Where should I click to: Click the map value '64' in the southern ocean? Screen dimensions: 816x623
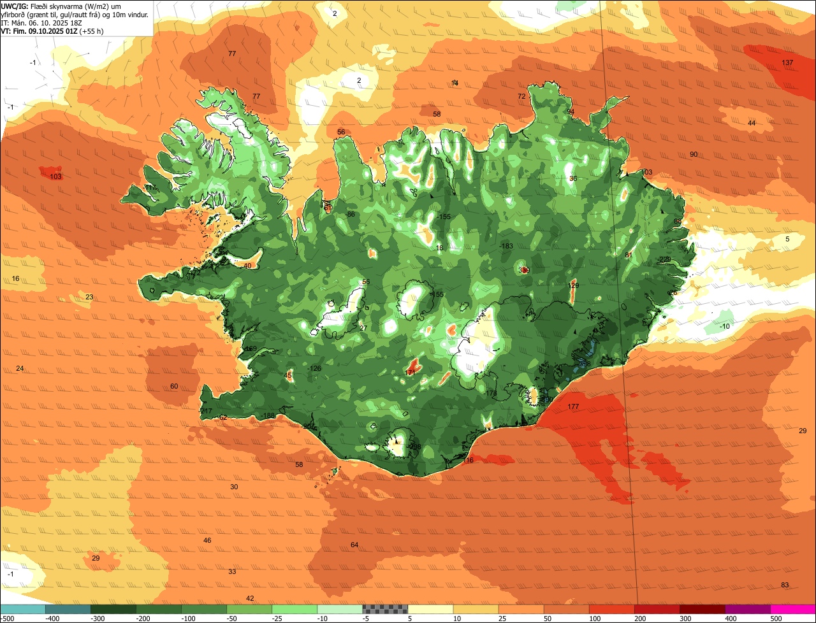tap(354, 545)
